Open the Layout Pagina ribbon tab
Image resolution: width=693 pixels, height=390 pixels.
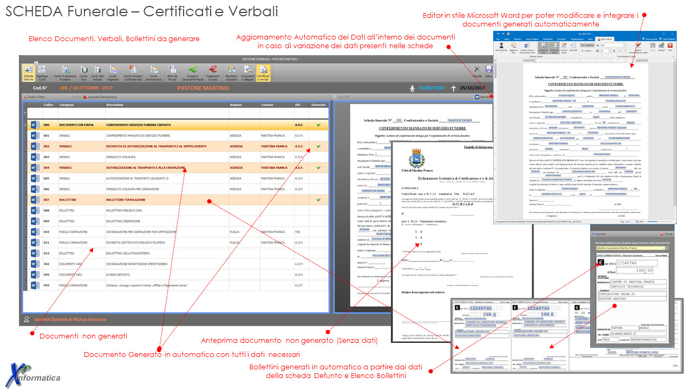click(532, 39)
